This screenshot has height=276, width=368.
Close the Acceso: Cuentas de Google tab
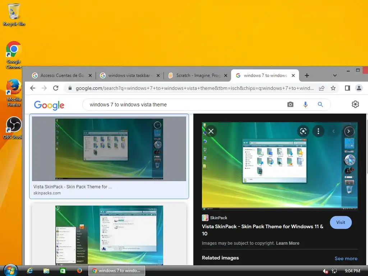tap(90, 75)
